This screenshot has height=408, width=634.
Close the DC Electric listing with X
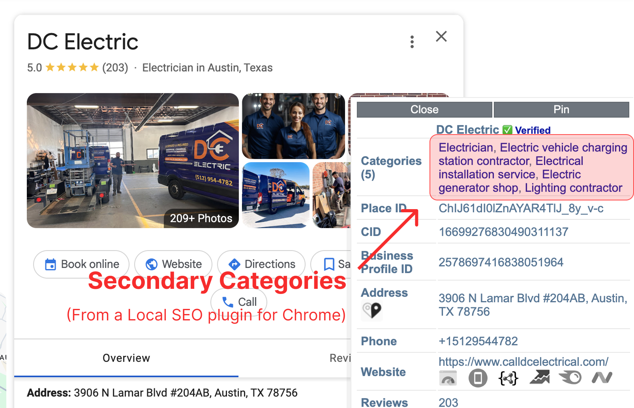(x=441, y=36)
